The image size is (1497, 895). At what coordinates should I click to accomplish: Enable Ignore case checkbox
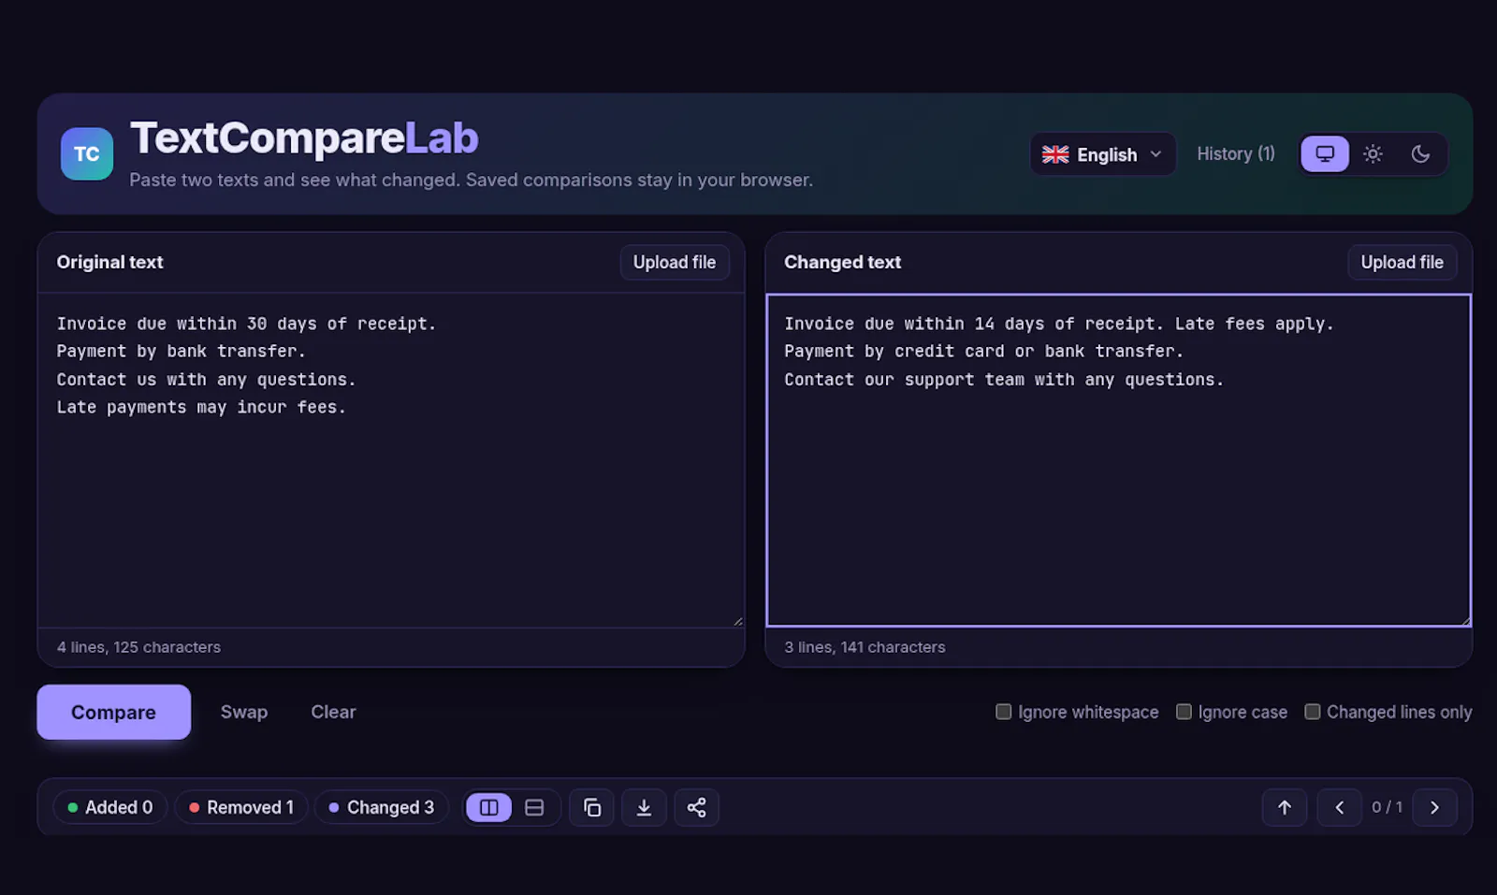(1184, 712)
